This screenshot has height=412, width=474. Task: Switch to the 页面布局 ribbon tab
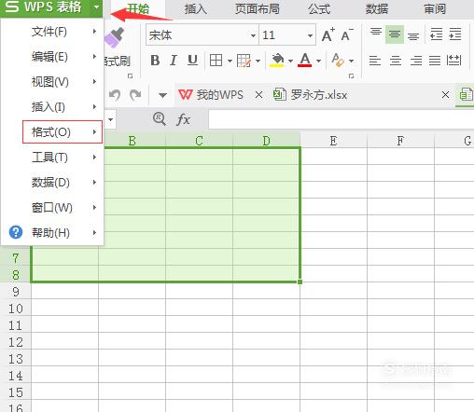pyautogui.click(x=258, y=8)
